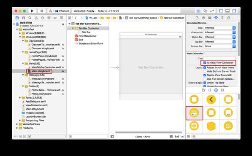Open the Find navigator magnifier icon

(x=30, y=18)
